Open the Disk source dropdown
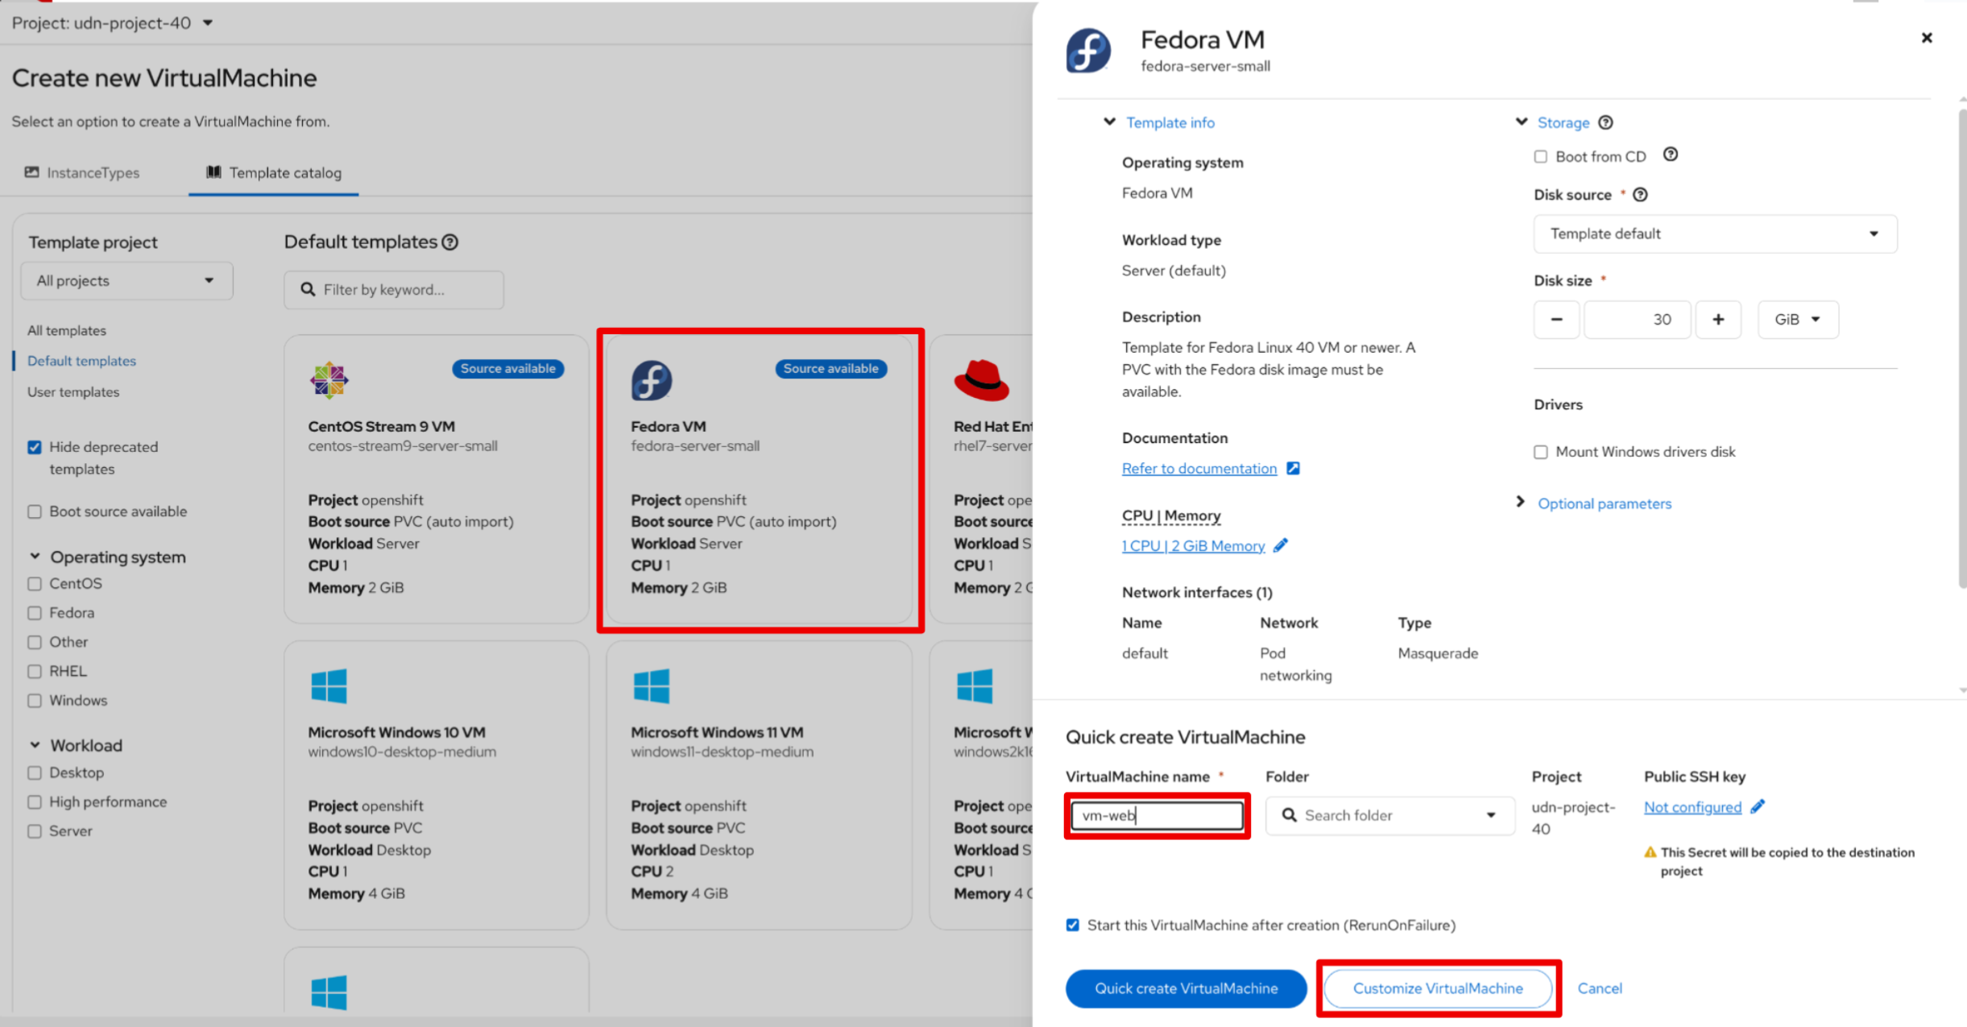Viewport: 1967px width, 1027px height. tap(1714, 234)
